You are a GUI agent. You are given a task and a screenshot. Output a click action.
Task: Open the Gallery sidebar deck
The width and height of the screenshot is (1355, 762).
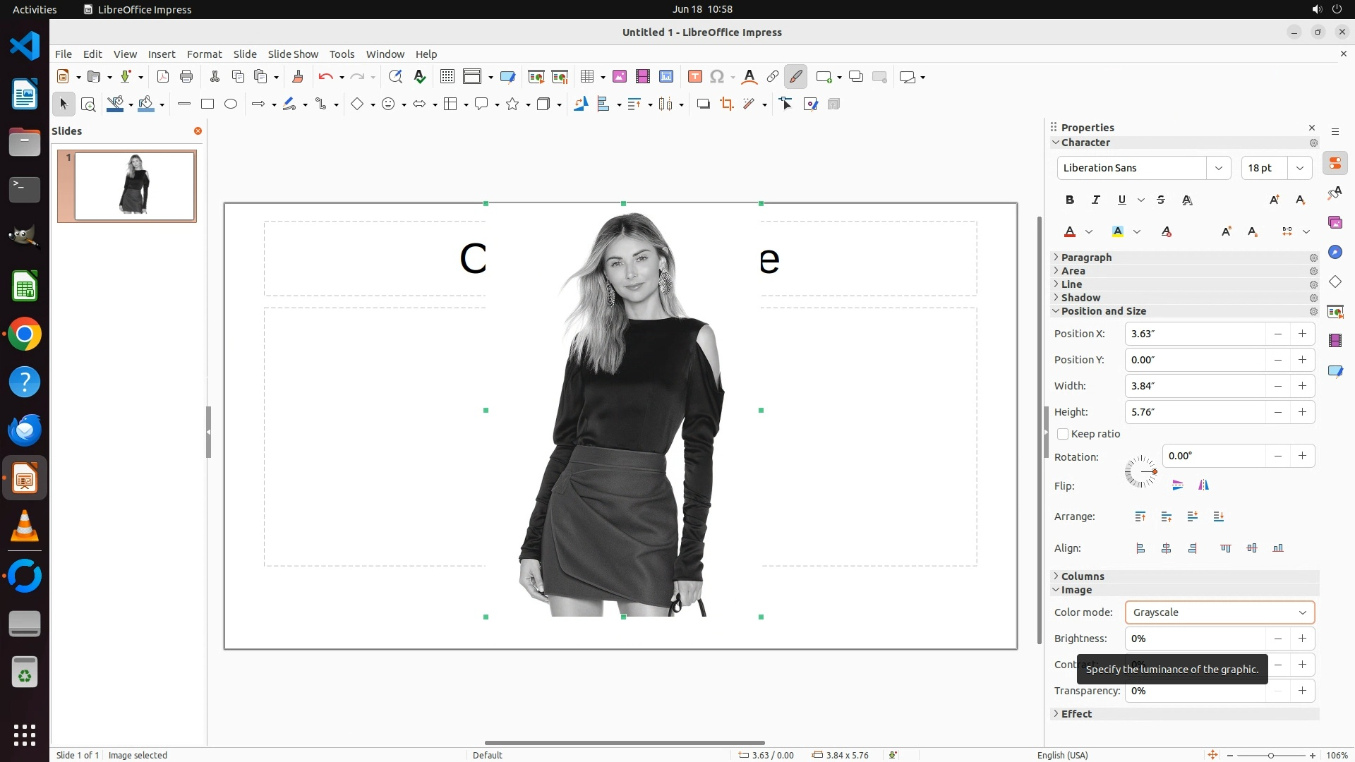click(1335, 223)
